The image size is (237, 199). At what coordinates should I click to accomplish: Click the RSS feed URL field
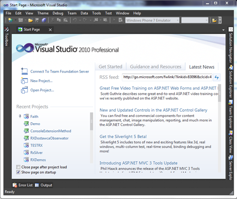(x=167, y=77)
